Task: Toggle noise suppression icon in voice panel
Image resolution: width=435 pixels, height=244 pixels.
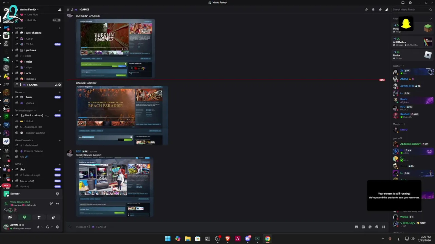Action: tap(51, 204)
